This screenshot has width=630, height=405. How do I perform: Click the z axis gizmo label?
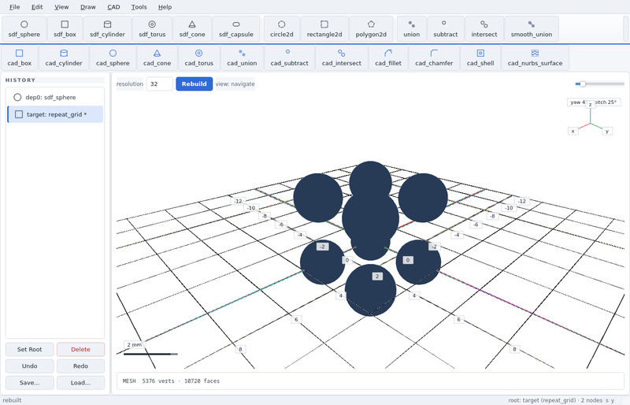pos(590,105)
